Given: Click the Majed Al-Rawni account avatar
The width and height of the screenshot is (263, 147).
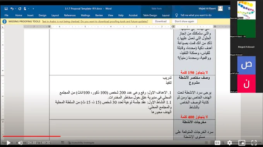Looking at the screenshot, I should pyautogui.click(x=220, y=9).
